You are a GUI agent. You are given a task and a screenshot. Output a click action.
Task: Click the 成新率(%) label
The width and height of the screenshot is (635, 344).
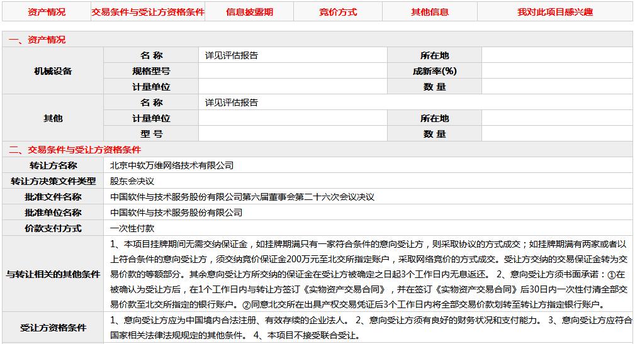(434, 71)
